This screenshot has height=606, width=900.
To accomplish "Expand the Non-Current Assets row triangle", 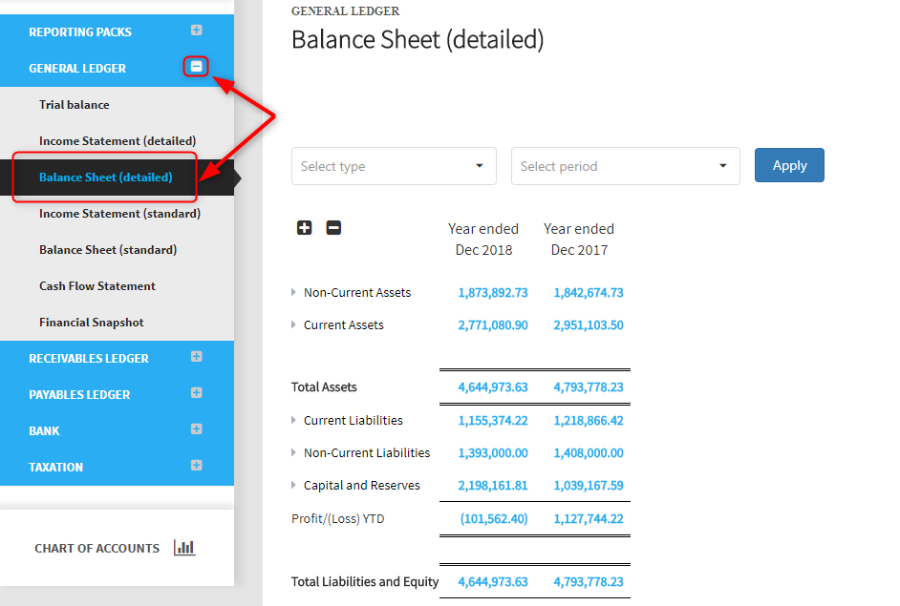I will 293,292.
